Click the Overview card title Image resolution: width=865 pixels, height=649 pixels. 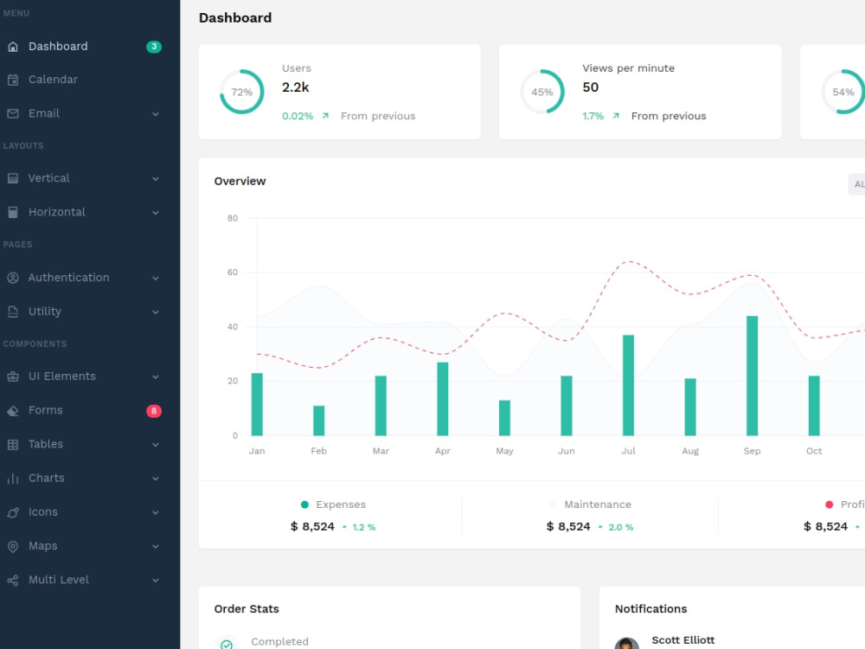(x=240, y=182)
